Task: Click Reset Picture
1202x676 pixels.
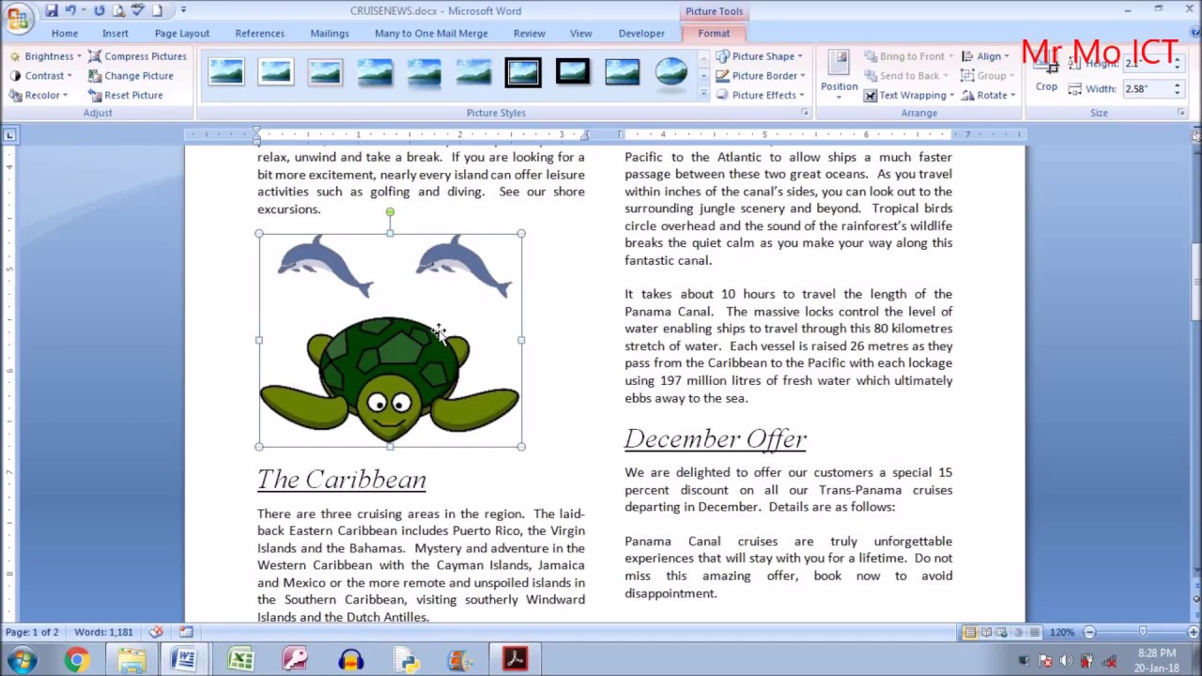Action: 126,95
